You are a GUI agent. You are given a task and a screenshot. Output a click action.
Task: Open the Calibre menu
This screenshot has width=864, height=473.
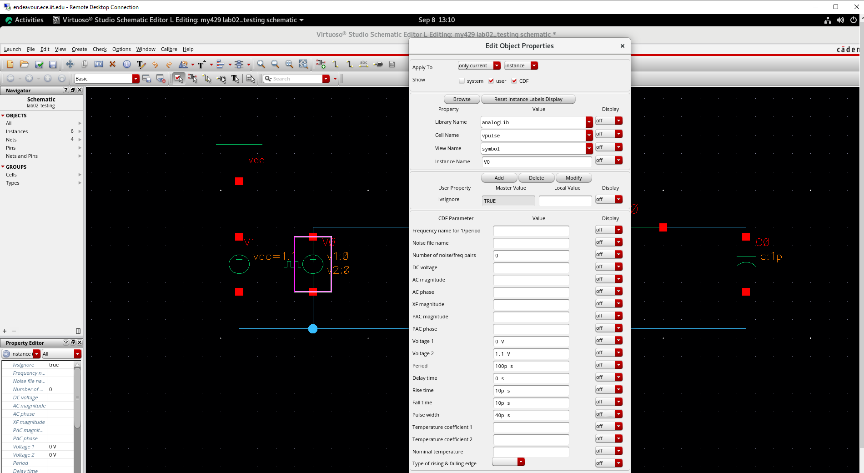(169, 49)
